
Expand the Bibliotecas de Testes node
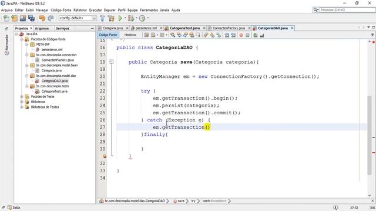(22, 107)
